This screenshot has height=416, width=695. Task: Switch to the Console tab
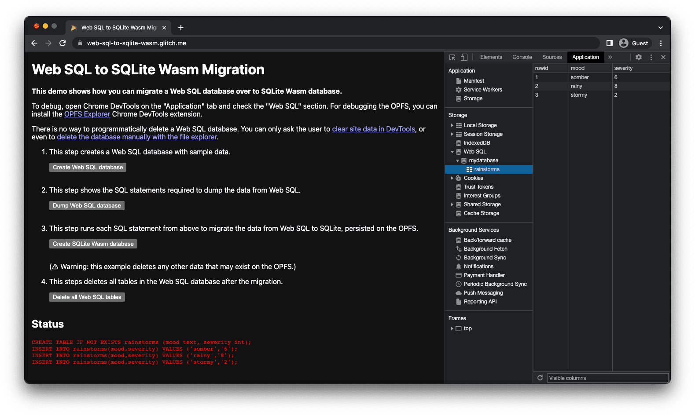coord(522,57)
